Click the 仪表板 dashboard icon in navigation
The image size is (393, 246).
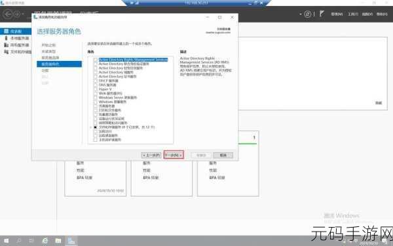[x=7, y=31]
